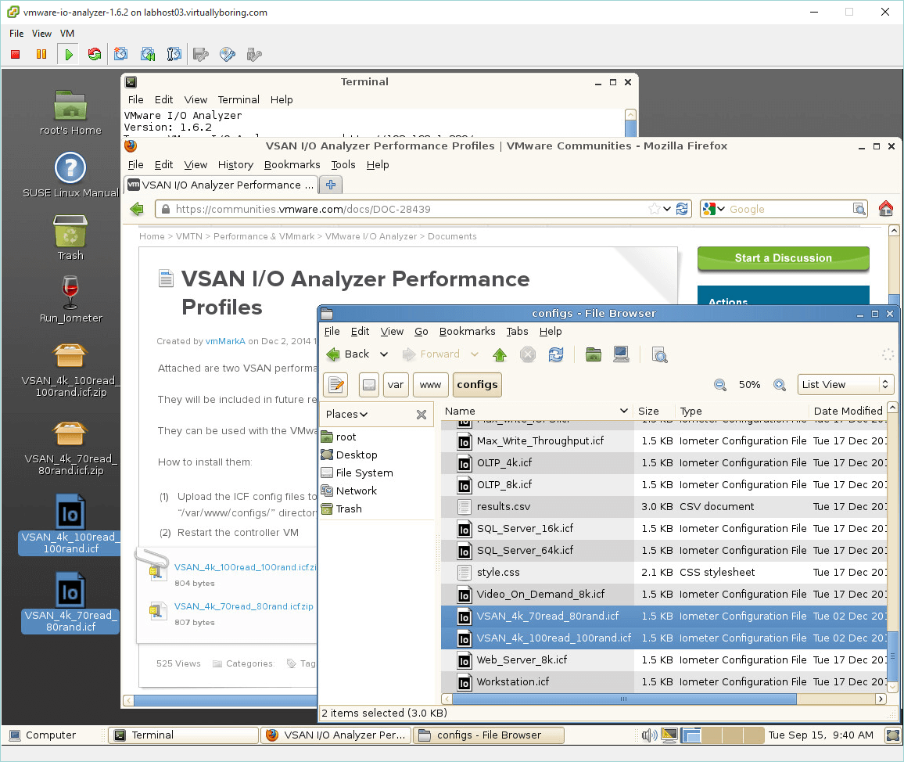Switch to Terminal in the taskbar

point(183,735)
